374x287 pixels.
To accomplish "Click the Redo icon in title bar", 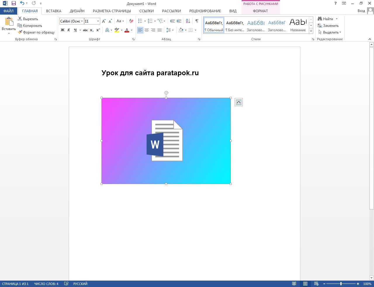I will (34, 3).
